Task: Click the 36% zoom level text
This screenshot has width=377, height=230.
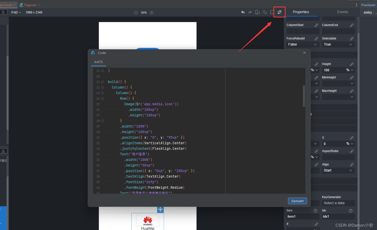Action: pos(144,13)
